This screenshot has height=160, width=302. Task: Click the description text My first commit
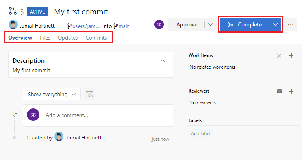[31, 70]
